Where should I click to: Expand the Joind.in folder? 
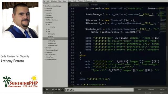click(45, 15)
